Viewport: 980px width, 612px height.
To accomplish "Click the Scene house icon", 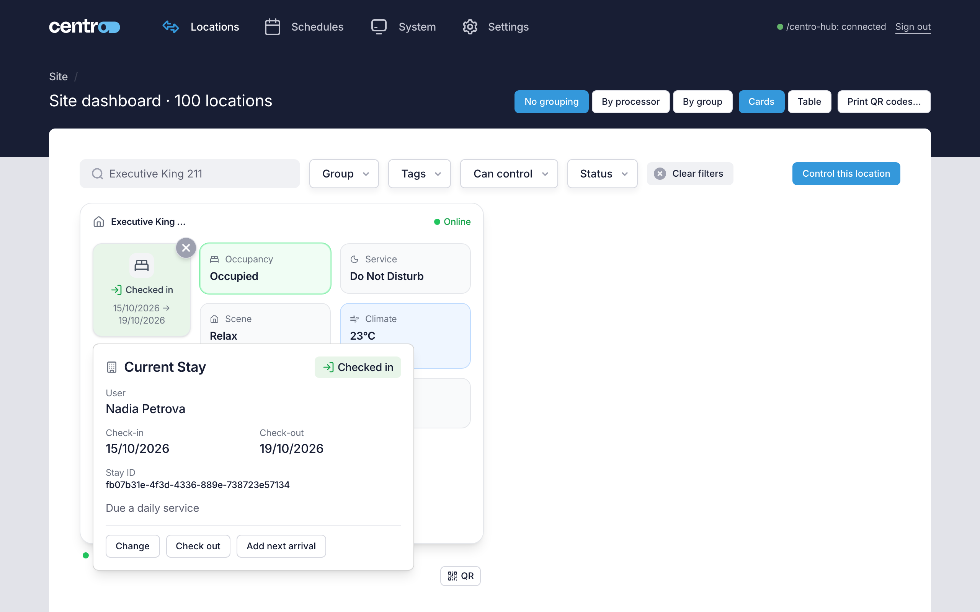I will click(214, 319).
